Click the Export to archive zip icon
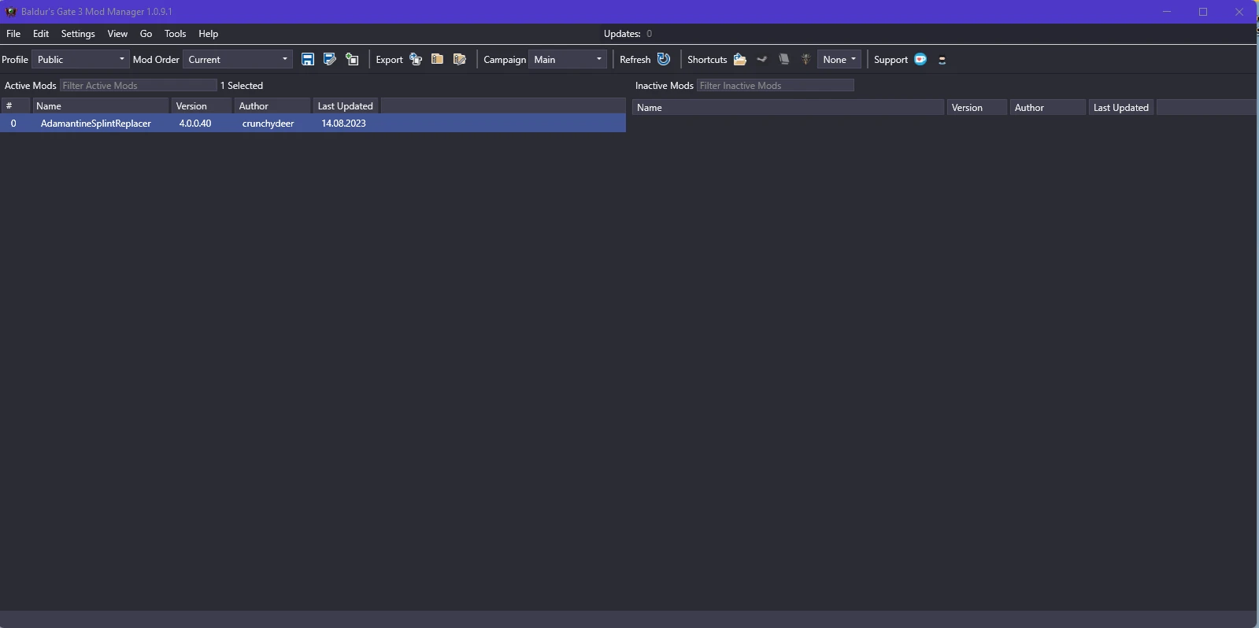The width and height of the screenshot is (1259, 628). (x=438, y=60)
